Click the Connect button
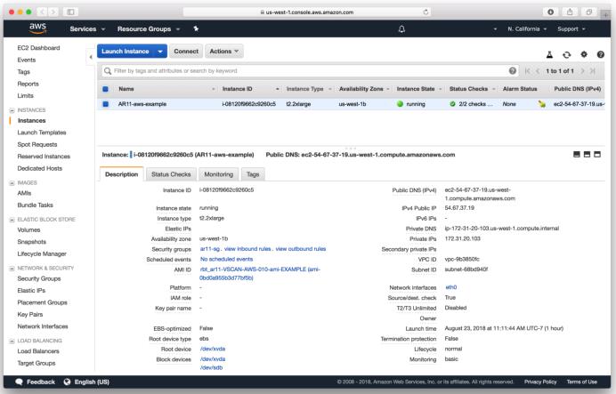616x394 pixels. 186,52
